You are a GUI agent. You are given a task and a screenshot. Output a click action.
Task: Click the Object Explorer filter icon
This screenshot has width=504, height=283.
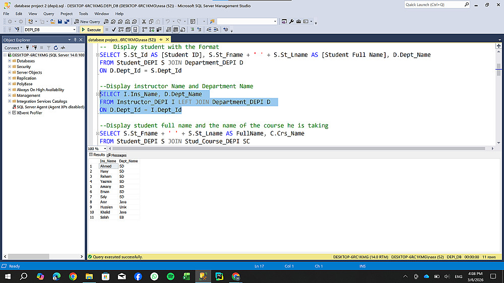coord(48,48)
